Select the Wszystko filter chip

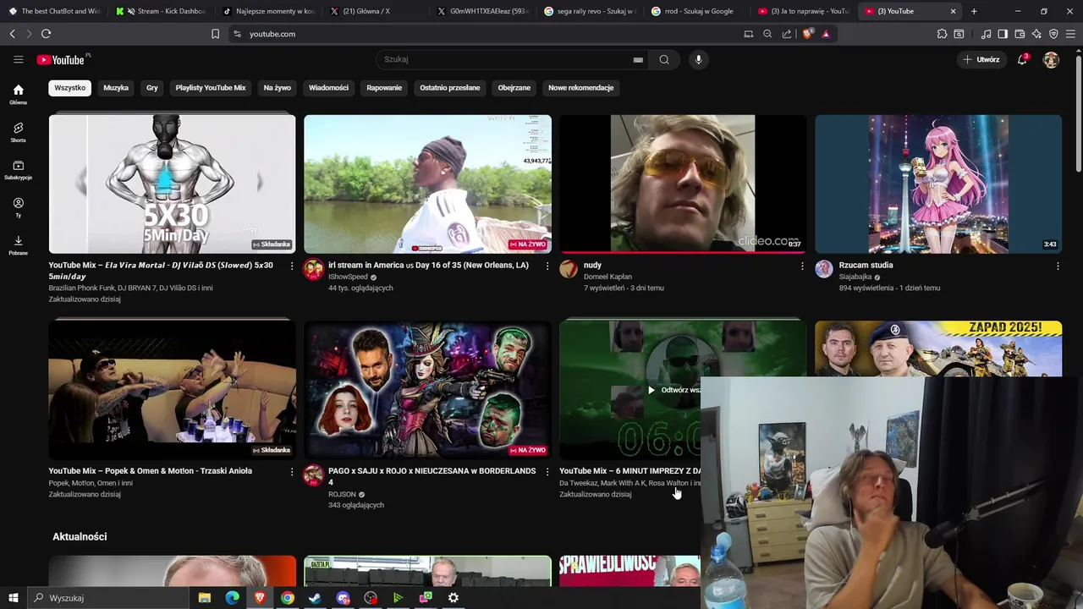pos(69,88)
